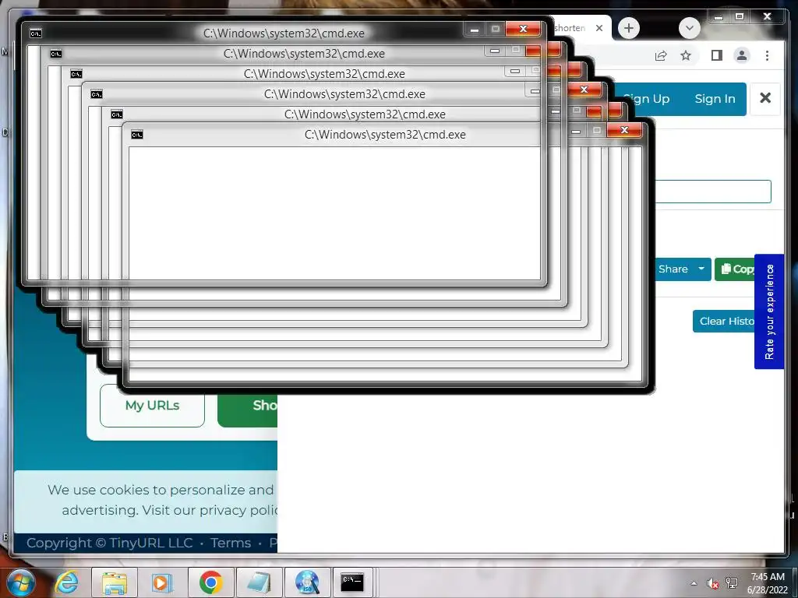Open the notepad icon on the taskbar

pyautogui.click(x=259, y=582)
